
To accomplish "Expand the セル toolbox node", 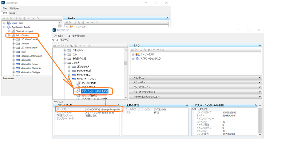I will 65,55.
